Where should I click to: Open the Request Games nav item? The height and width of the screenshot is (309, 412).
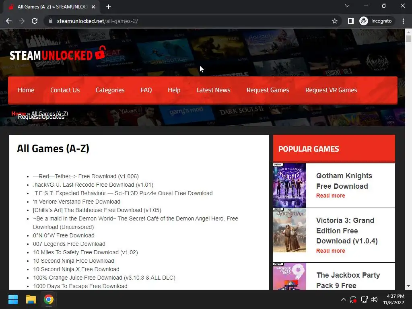pos(268,90)
